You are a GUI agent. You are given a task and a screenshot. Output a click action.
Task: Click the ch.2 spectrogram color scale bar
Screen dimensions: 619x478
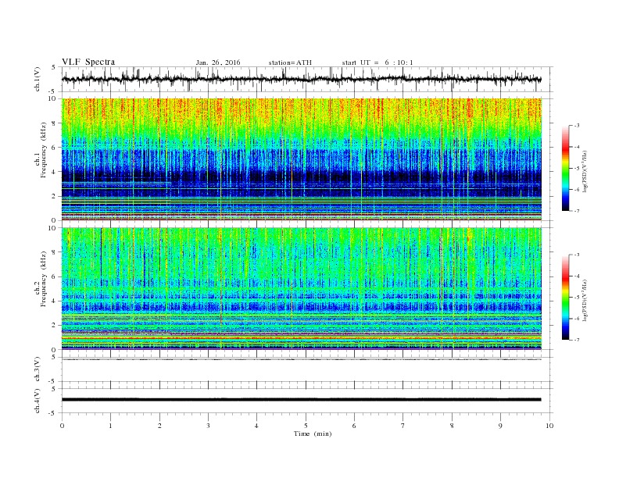coord(565,298)
